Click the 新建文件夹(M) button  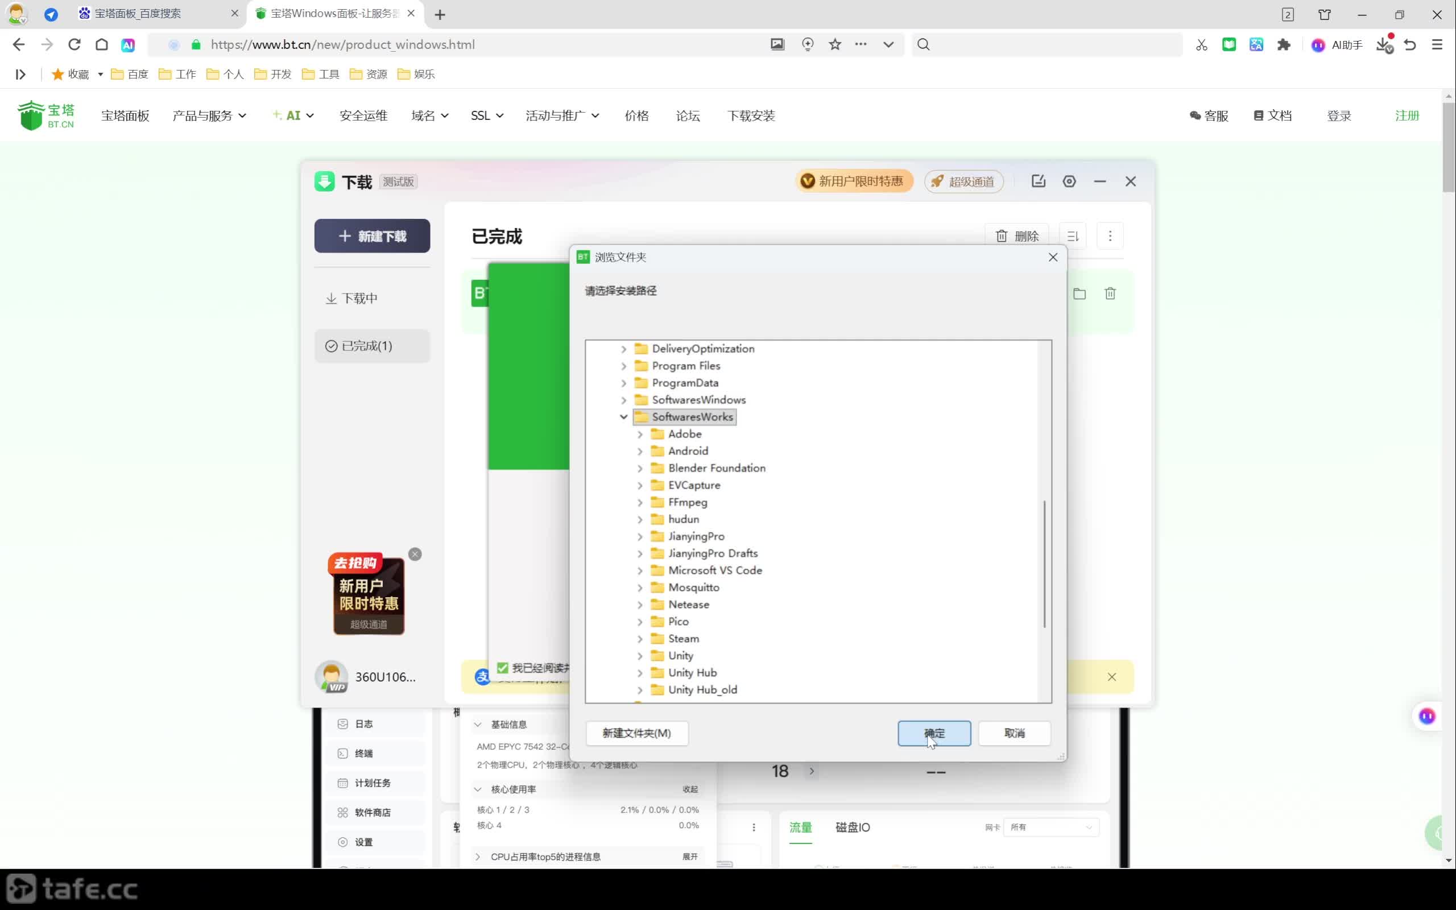[636, 733]
